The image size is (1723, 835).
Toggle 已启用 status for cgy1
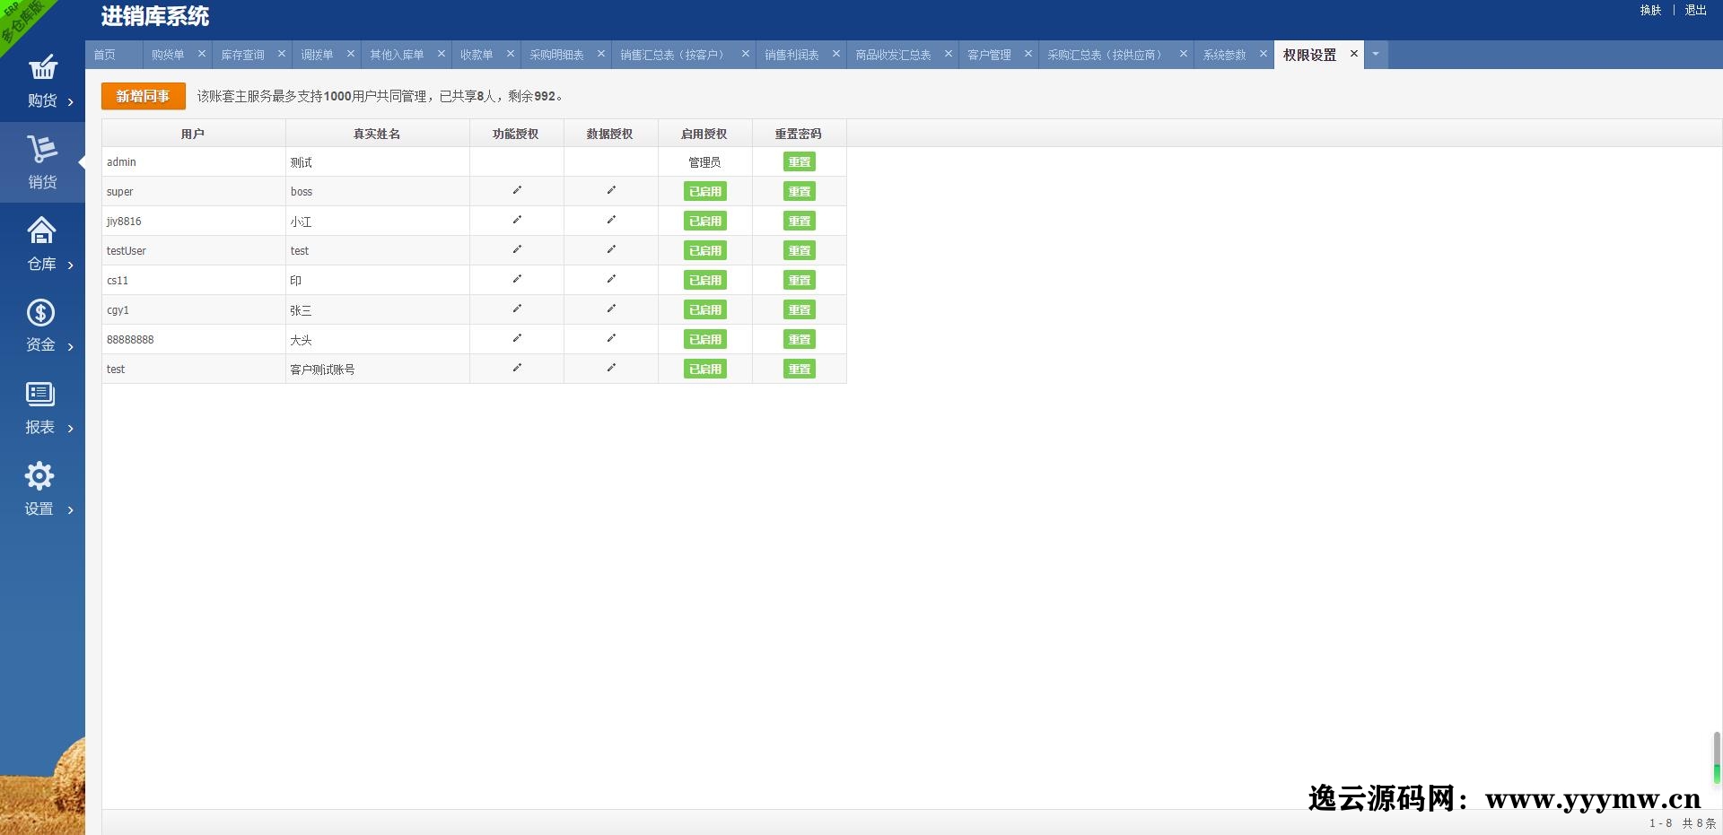click(705, 309)
